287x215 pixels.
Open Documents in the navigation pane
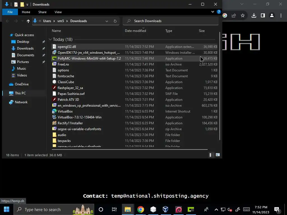pos(26,55)
